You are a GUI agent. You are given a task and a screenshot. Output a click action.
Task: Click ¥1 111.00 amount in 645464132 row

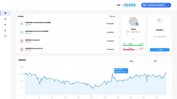coord(110,41)
